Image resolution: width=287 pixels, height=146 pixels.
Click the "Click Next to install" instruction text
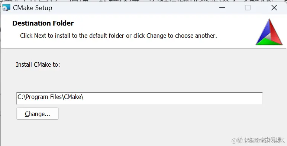(x=119, y=36)
